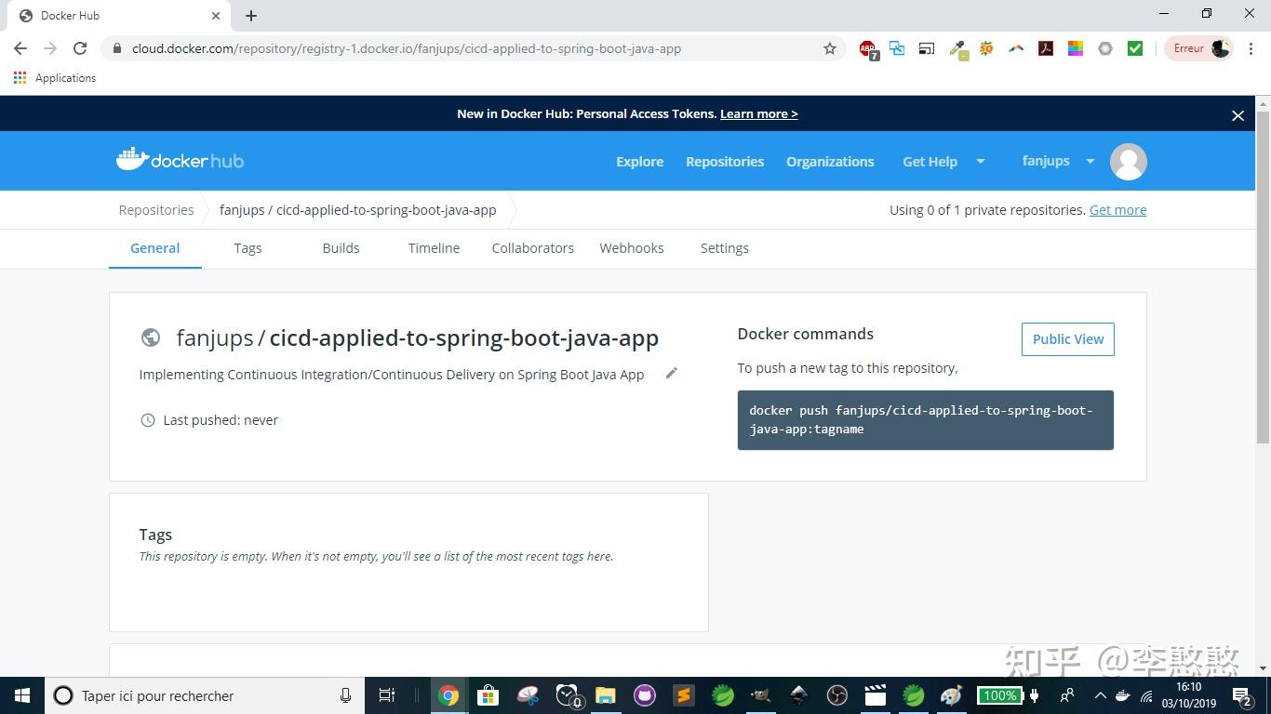Open the Builds tab
Viewport: 1271px width, 714px height.
pyautogui.click(x=341, y=247)
